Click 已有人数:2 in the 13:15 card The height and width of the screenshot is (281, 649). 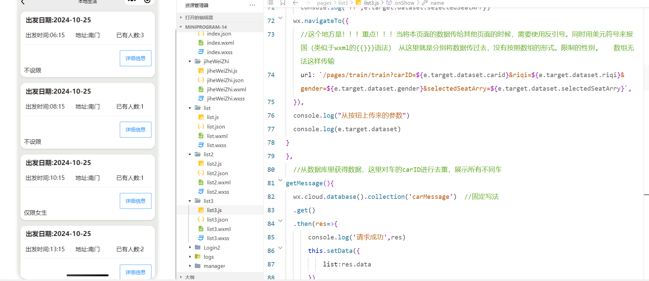tap(130, 249)
